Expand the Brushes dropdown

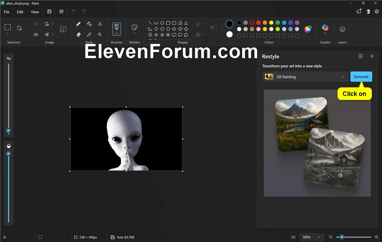click(x=117, y=29)
